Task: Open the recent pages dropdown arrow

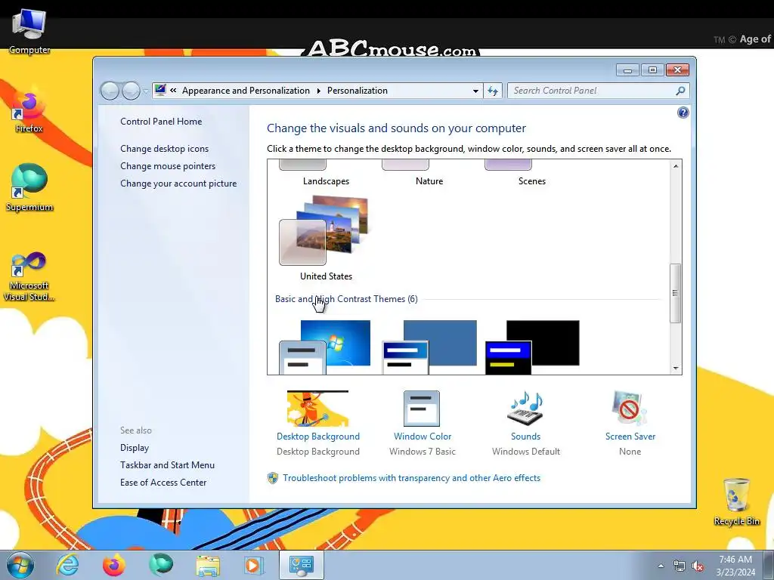Action: [x=146, y=91]
